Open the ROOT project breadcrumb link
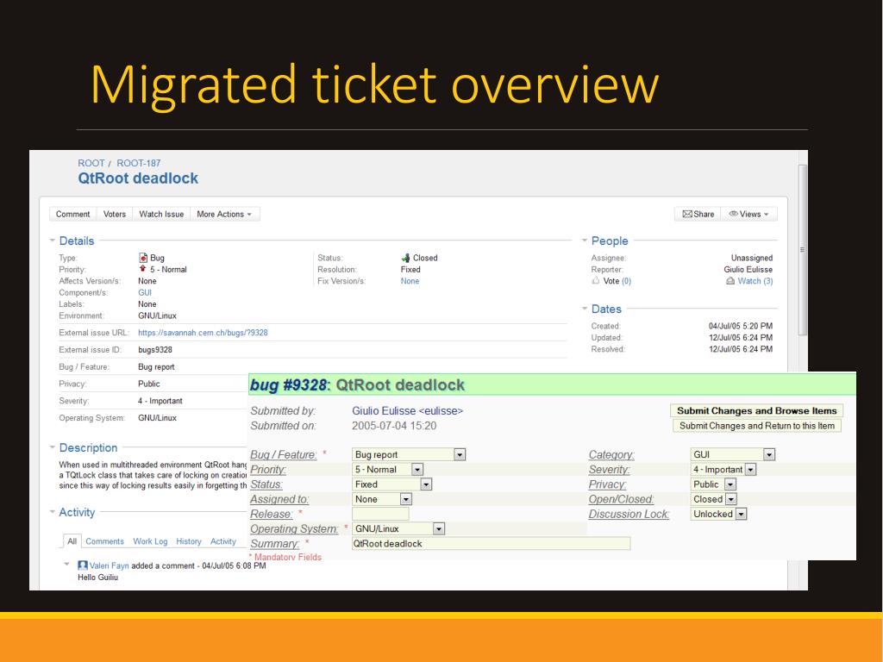This screenshot has height=662, width=883. pyautogui.click(x=91, y=163)
